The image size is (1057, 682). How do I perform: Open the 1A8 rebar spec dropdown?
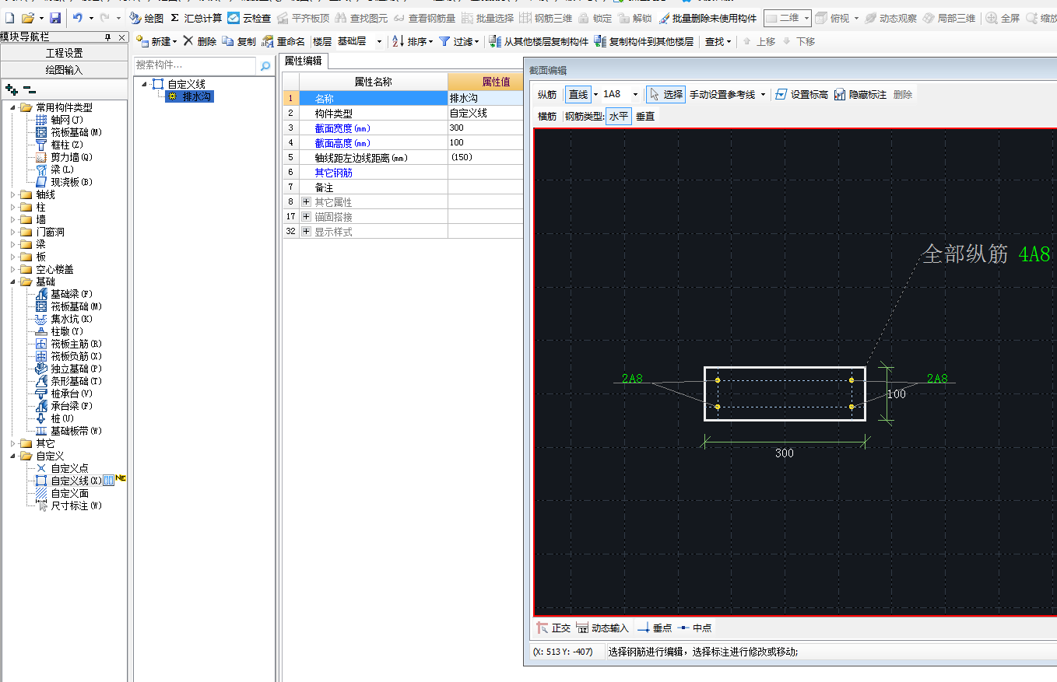[635, 95]
